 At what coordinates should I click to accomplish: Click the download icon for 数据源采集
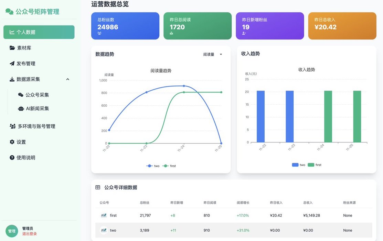coord(12,79)
